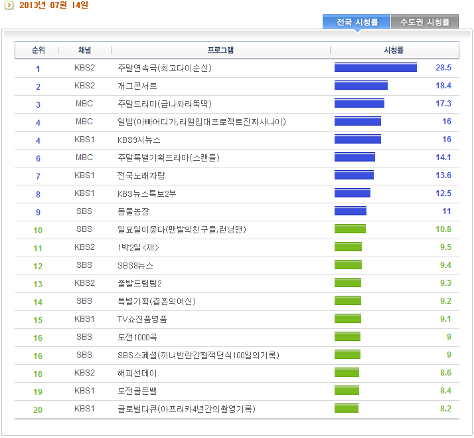Click the 12.5 rating value
The height and width of the screenshot is (438, 474).
tap(443, 193)
